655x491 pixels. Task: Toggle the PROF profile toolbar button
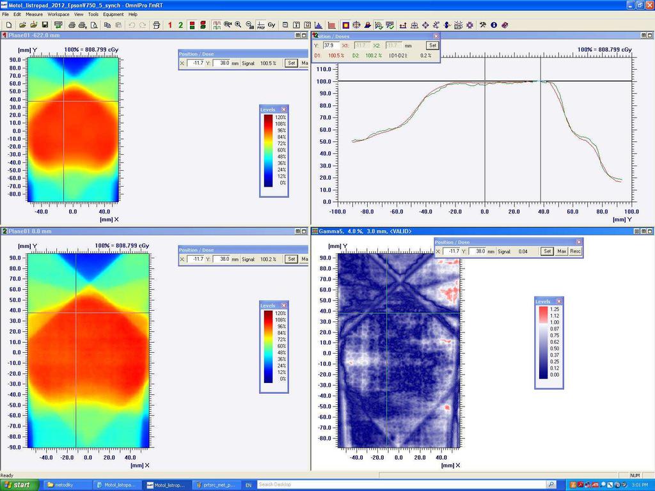tap(260, 25)
